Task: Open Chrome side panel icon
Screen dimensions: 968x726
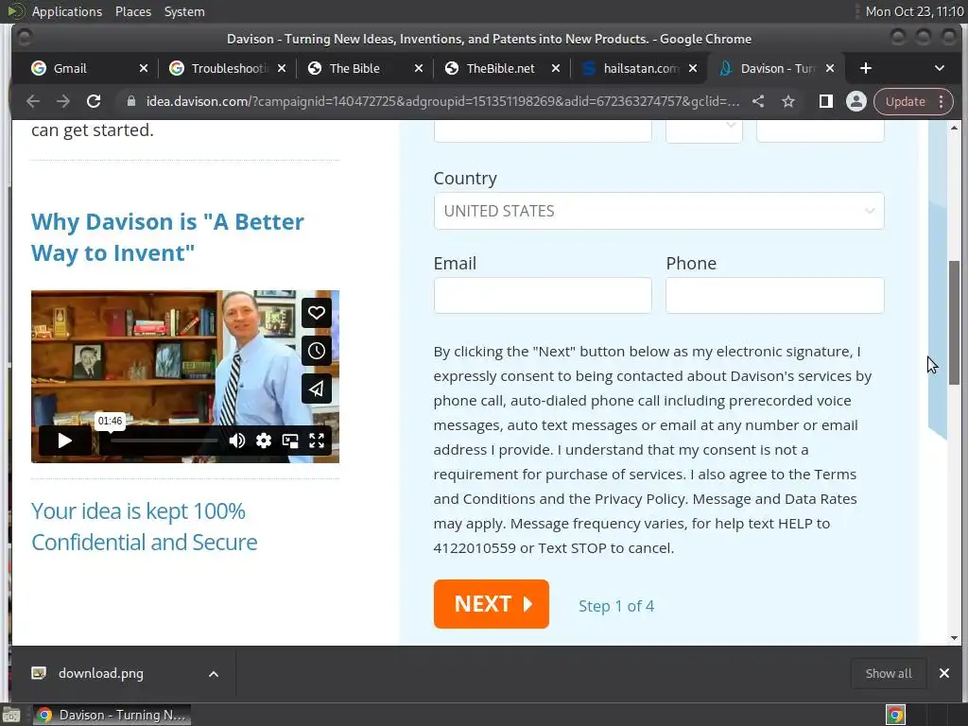Action: pos(826,101)
